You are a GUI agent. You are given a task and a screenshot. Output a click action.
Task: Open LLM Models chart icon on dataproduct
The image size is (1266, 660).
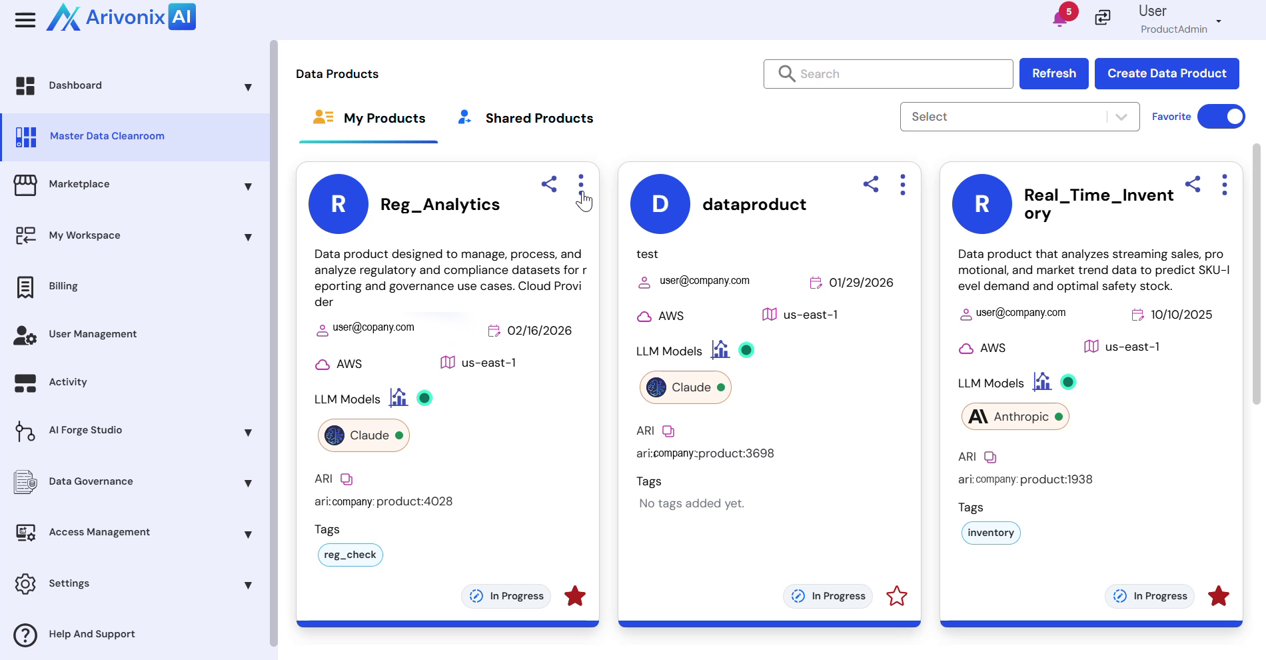720,350
